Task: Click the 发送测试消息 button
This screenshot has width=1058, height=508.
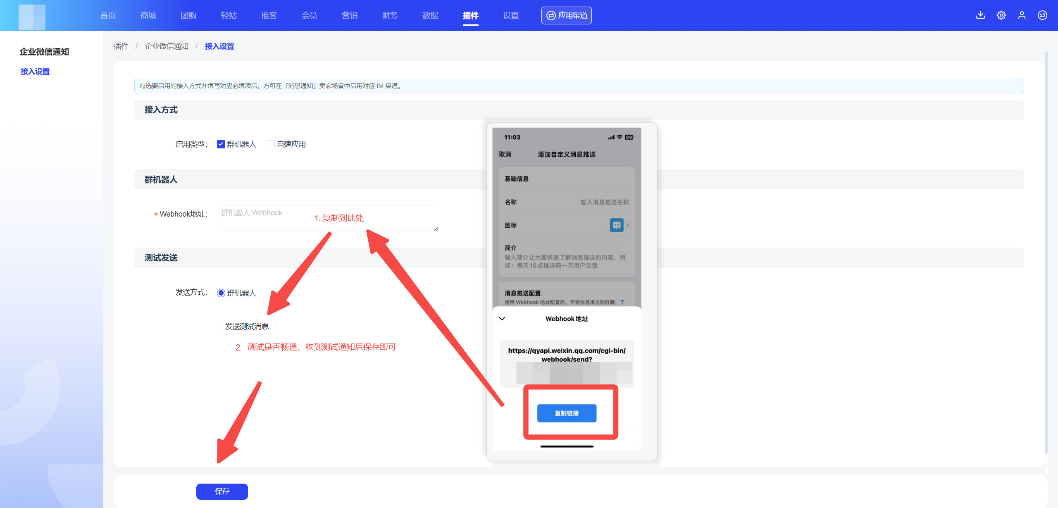Action: click(x=247, y=327)
